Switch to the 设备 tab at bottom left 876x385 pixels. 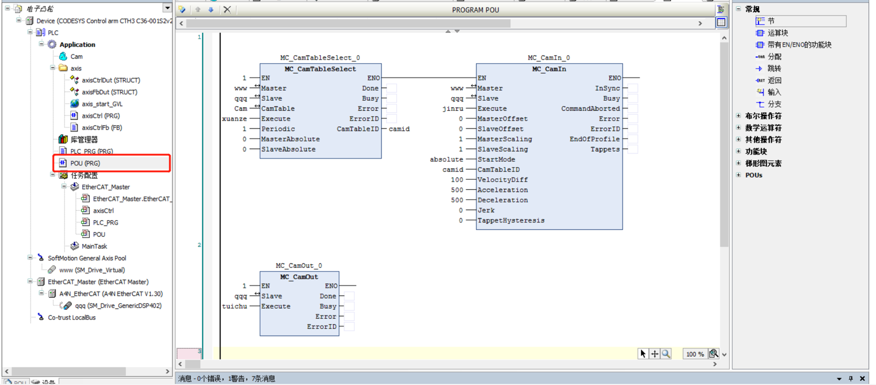(44, 382)
